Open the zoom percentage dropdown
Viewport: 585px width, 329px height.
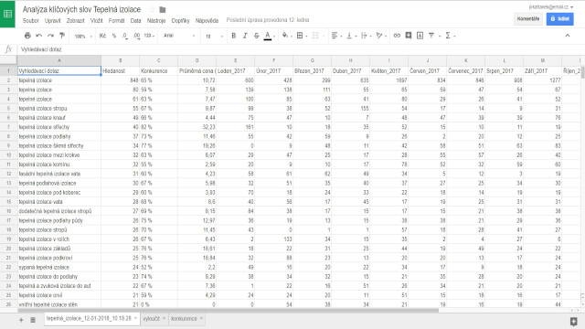[x=83, y=36]
